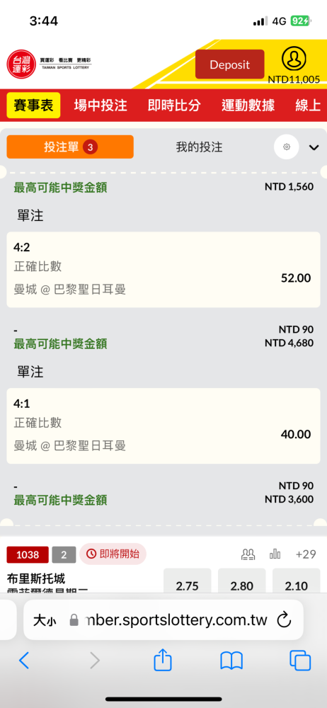Viewport: 327px width, 708px height.
Task: Tap the Taiwan Sports Lottery logo
Action: (x=49, y=63)
